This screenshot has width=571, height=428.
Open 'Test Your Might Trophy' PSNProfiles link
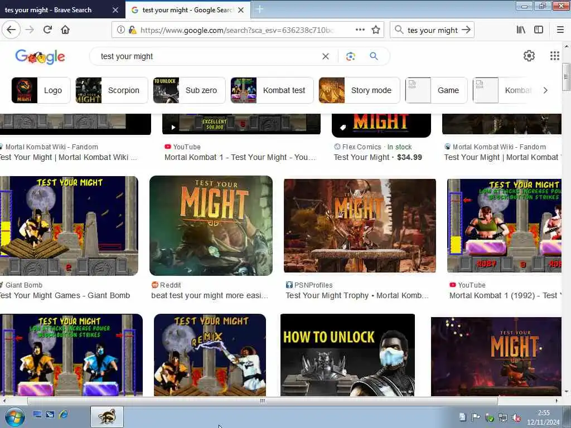(357, 295)
